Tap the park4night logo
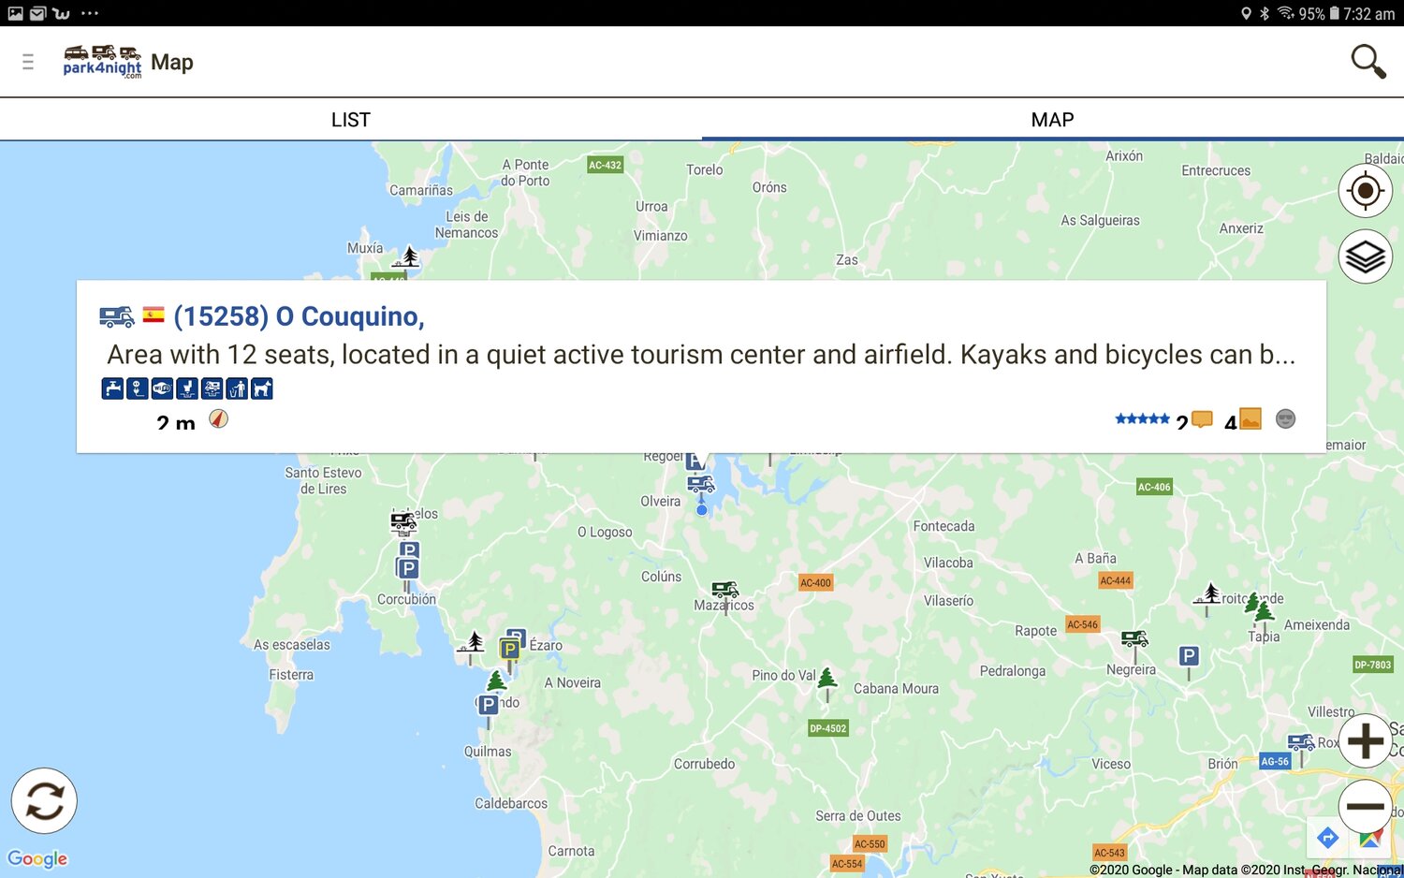 click(102, 62)
